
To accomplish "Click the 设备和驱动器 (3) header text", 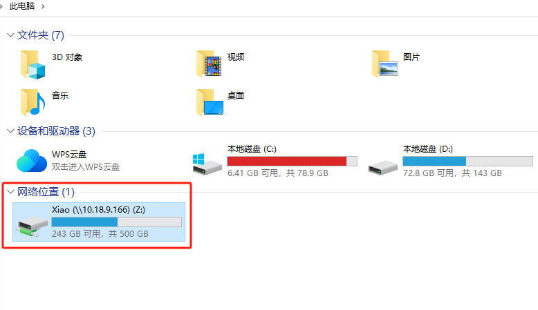I will click(56, 131).
